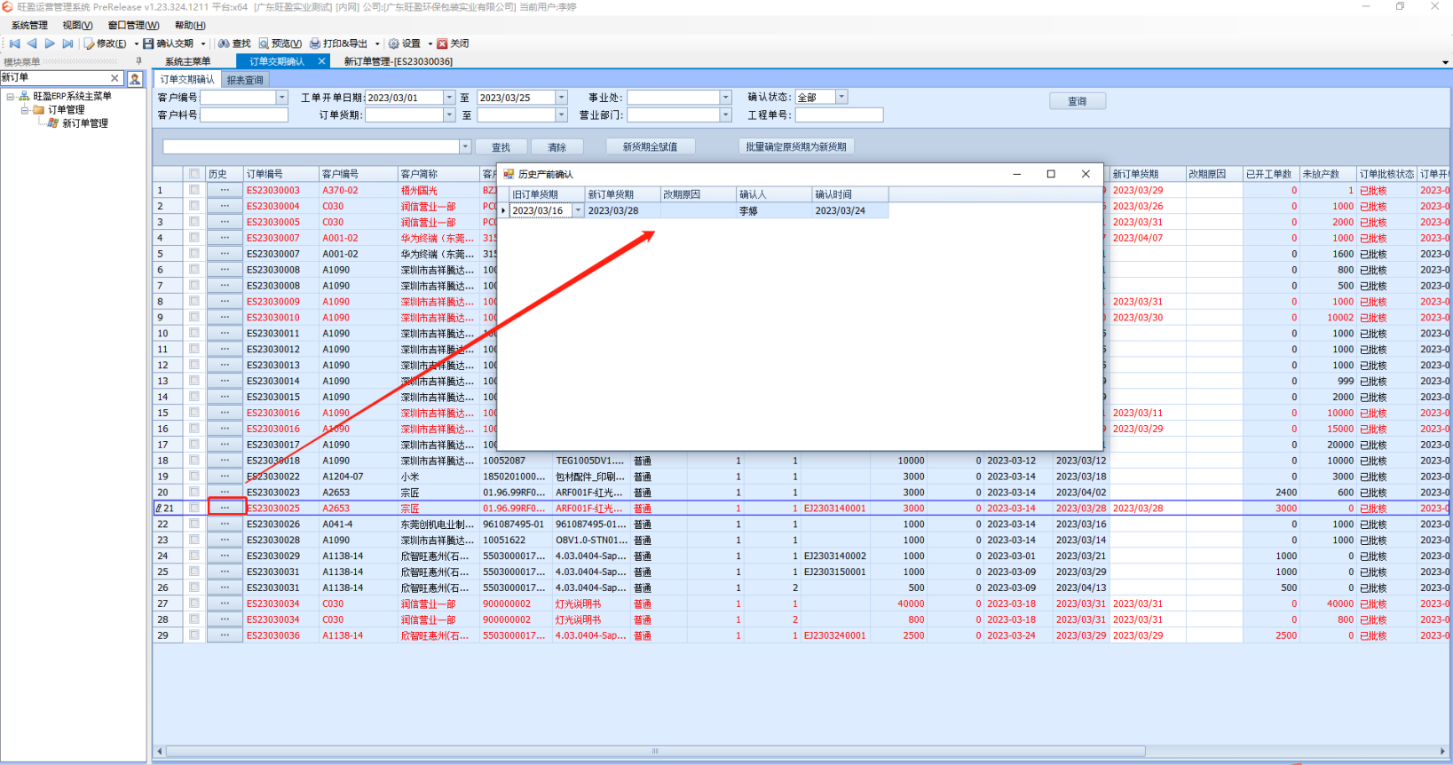
Task: Click the 修改(E) edit toolbar icon
Action: 90,43
